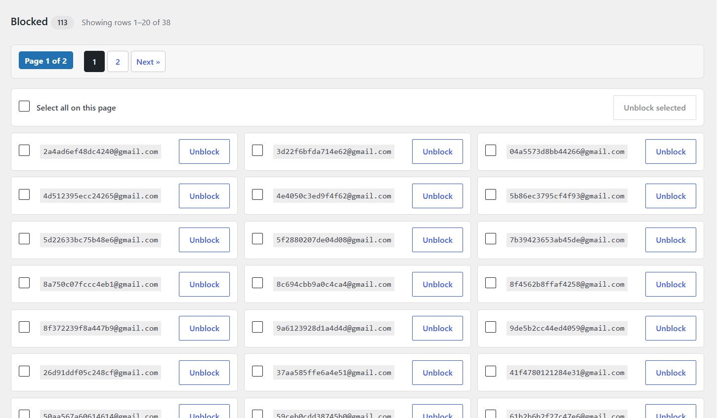Select checkbox beside 3d22f6bfda714e62@gmail.com
This screenshot has width=717, height=418.
(257, 150)
